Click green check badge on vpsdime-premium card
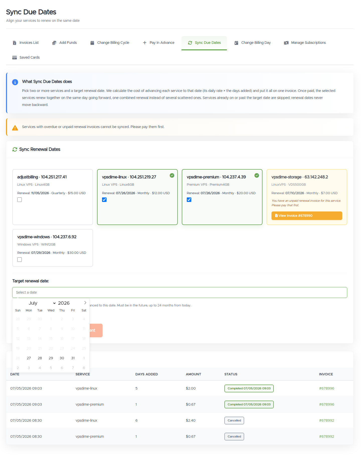Image resolution: width=361 pixels, height=462 pixels. click(x=257, y=175)
